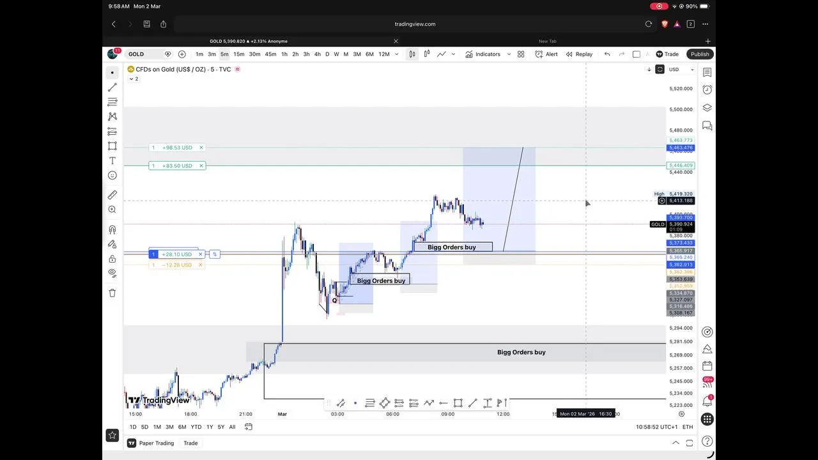This screenshot has height=460, width=818.
Task: Select the YTD range at bottom
Action: 196,427
